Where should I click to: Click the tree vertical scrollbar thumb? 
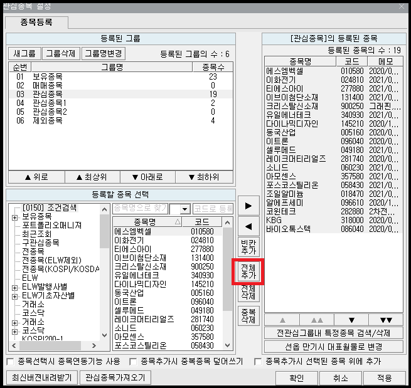pos(104,231)
